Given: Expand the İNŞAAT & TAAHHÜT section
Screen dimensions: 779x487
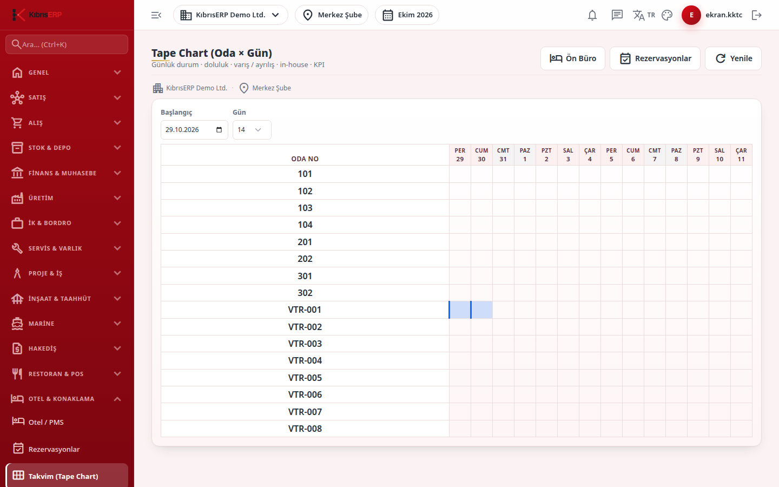Looking at the screenshot, I should click(x=67, y=299).
